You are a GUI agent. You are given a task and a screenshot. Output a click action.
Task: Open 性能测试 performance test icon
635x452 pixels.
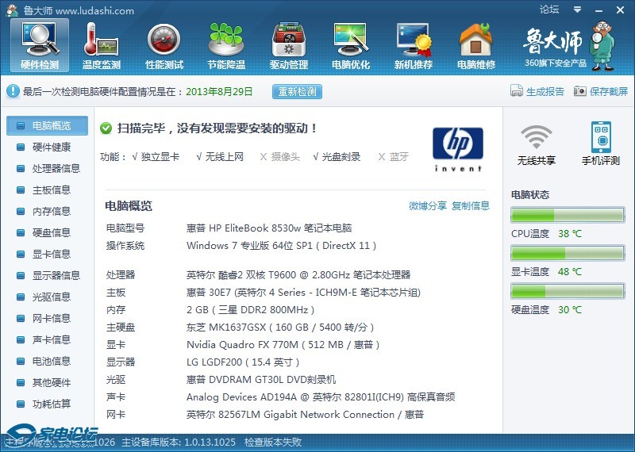(164, 44)
